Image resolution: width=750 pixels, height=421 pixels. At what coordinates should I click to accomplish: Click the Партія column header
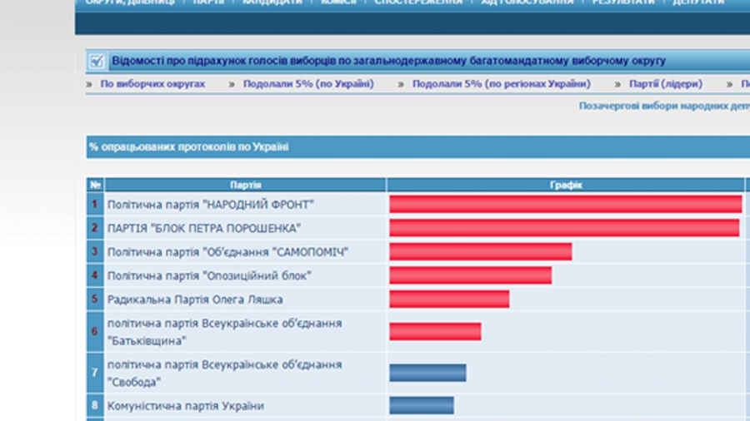click(x=245, y=185)
